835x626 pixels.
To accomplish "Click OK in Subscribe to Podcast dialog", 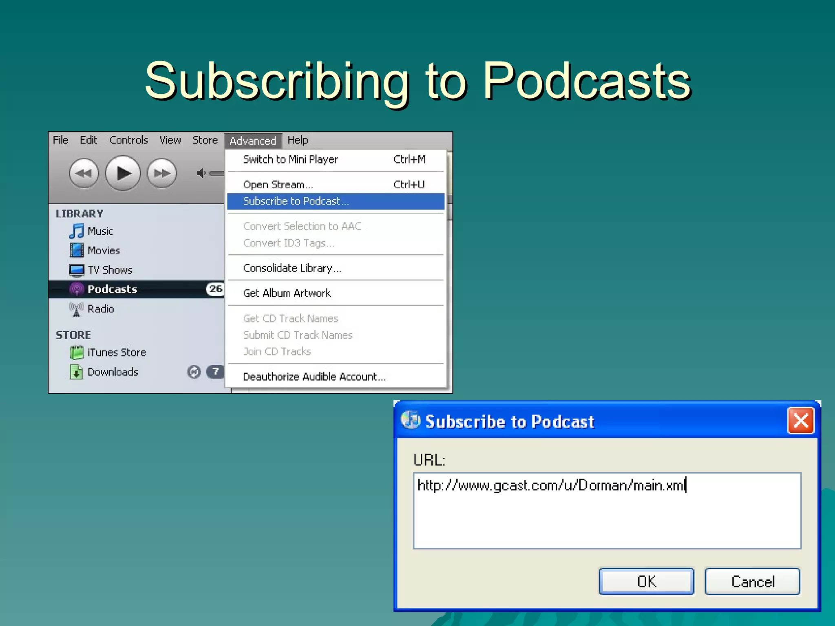I will pos(646,582).
